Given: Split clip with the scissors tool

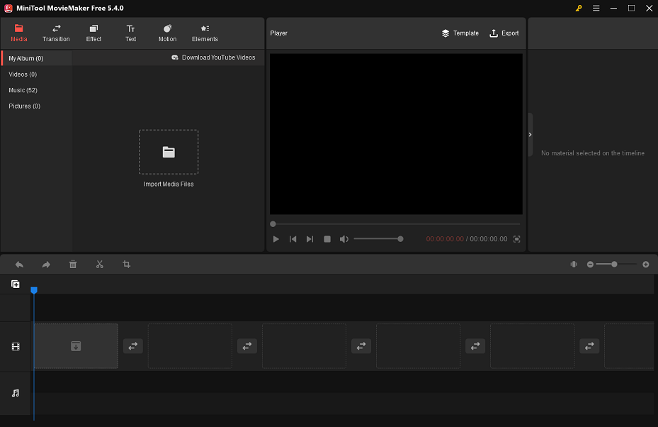Looking at the screenshot, I should (99, 265).
